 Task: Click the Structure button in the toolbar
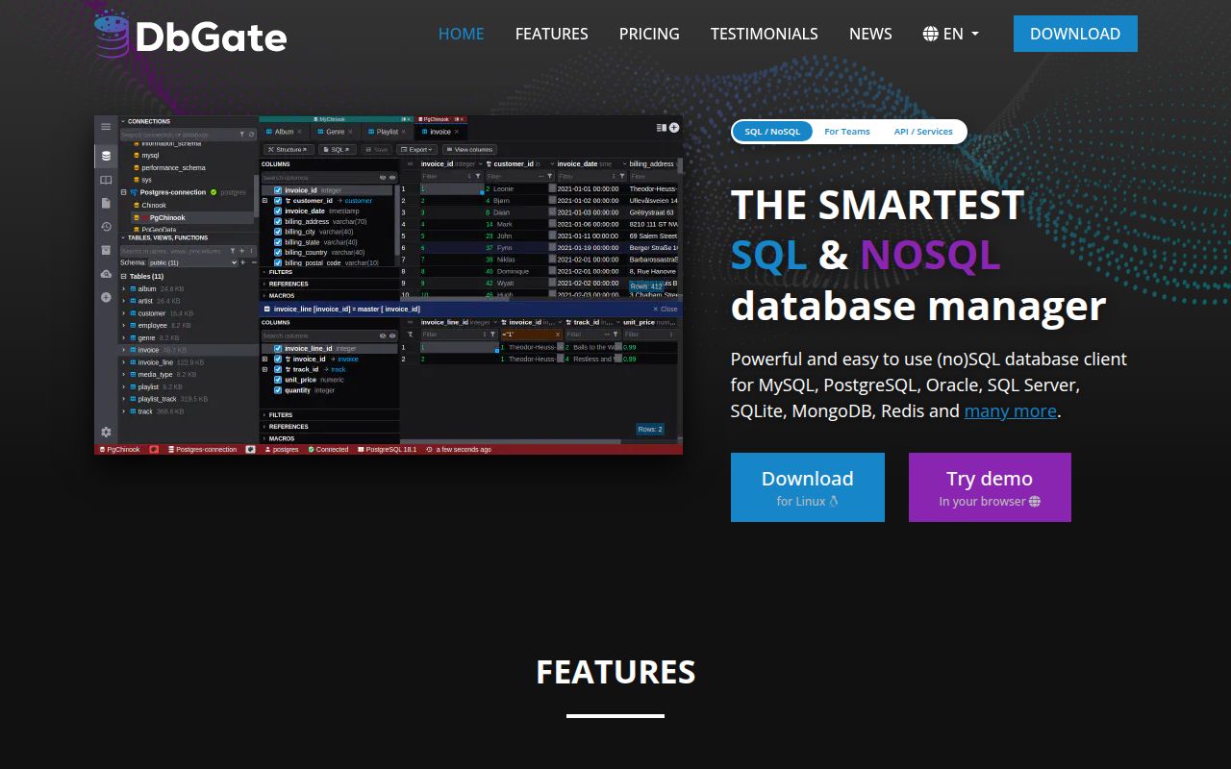289,150
